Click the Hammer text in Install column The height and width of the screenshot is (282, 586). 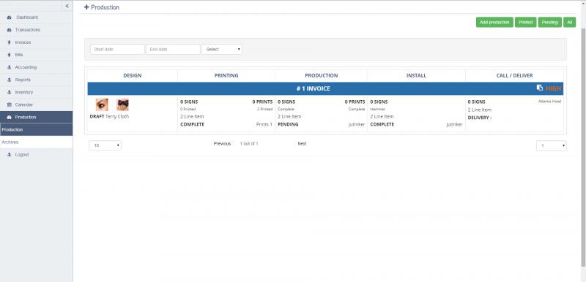(377, 109)
